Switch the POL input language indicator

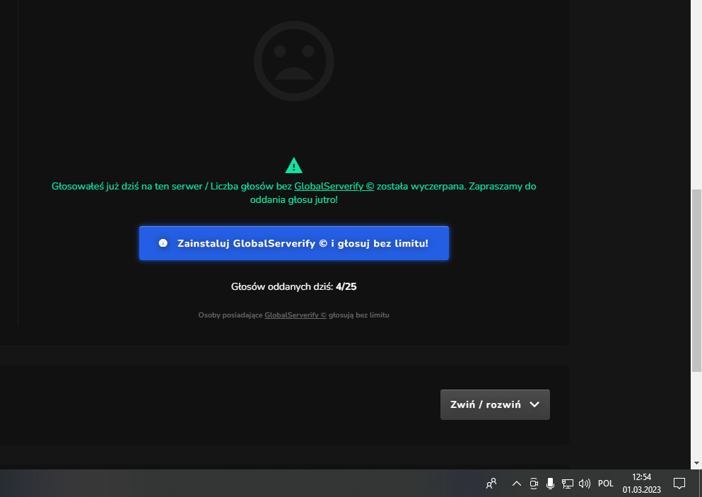(606, 484)
